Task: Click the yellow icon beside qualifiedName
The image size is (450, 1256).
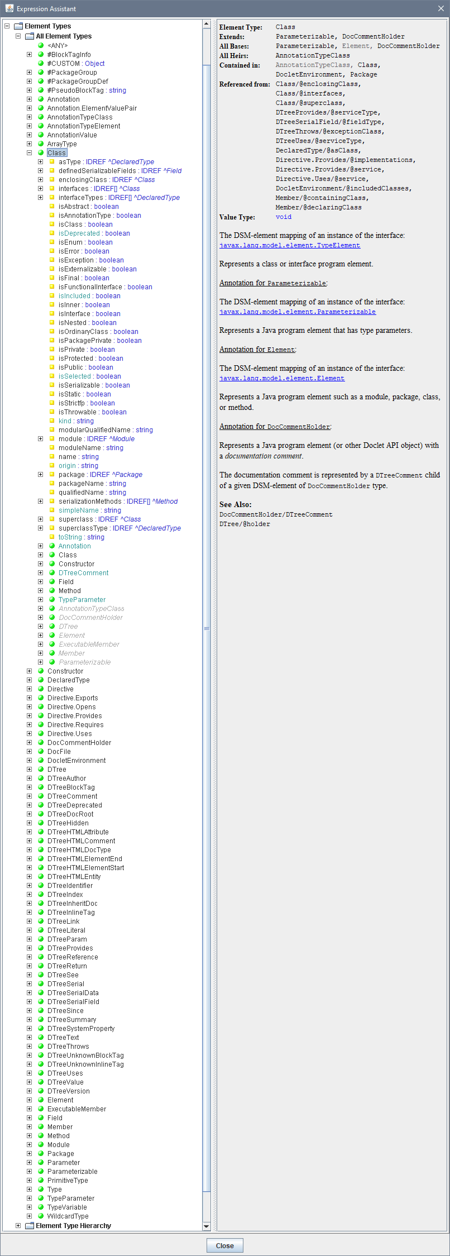Action: (x=52, y=493)
